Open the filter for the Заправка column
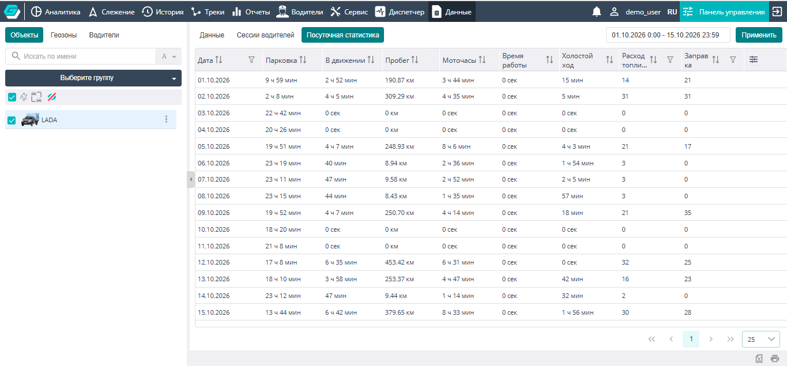Image resolution: width=787 pixels, height=366 pixels. coord(733,60)
